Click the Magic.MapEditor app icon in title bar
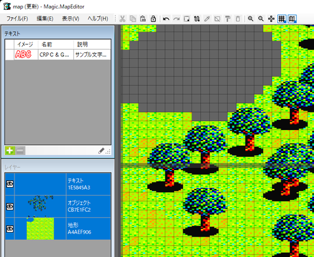 click(7, 7)
